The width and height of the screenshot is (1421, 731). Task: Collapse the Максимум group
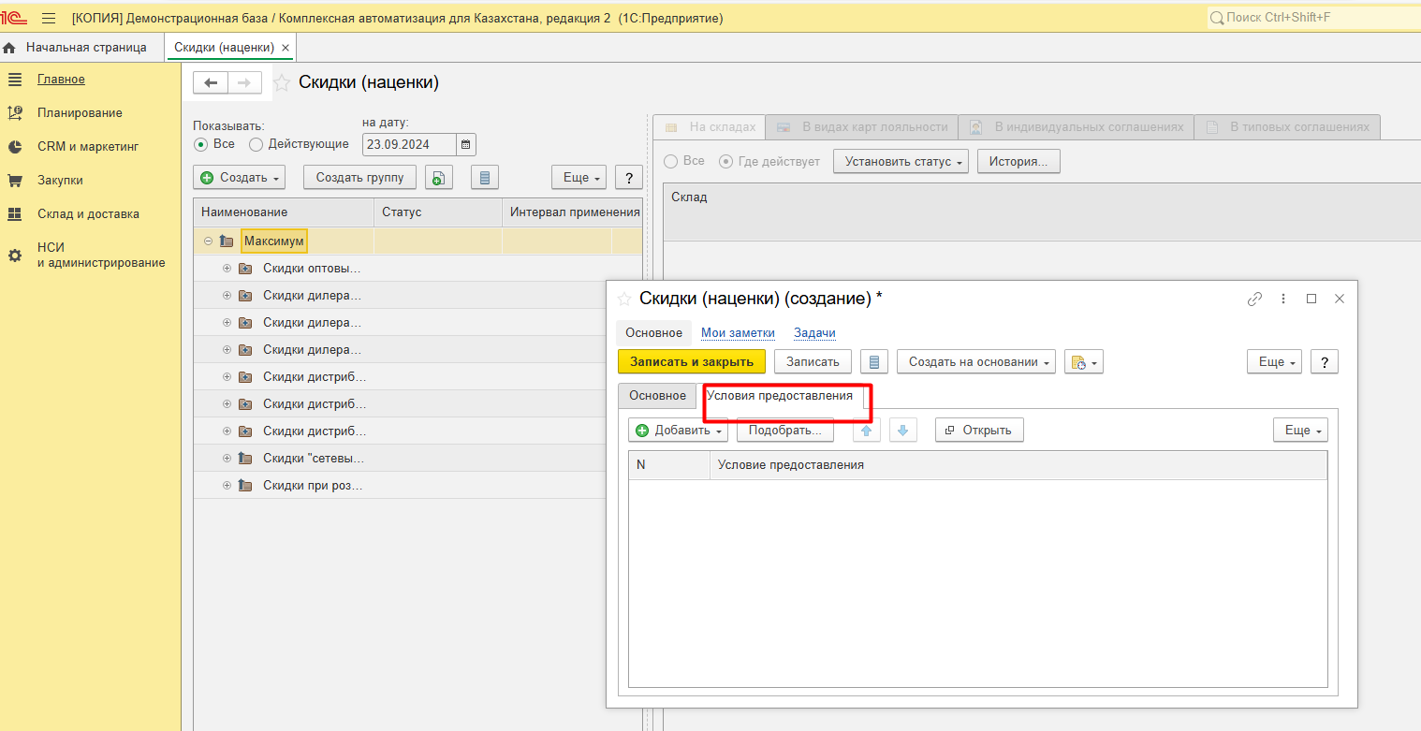(x=208, y=241)
